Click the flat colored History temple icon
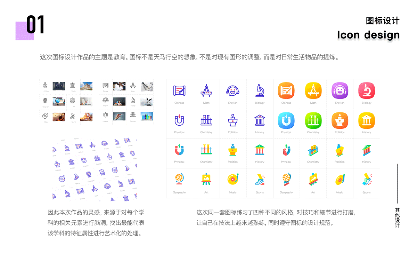 (260, 150)
